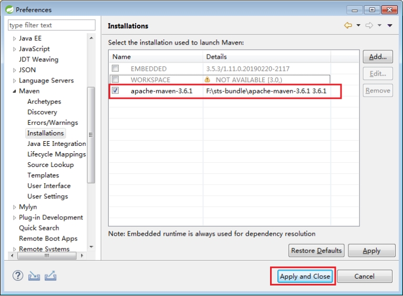
Task: Click the apache-maven-3.6.1 name text
Action: [161, 91]
